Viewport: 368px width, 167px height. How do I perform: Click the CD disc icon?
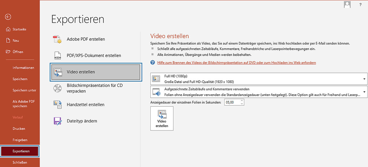[57, 88]
